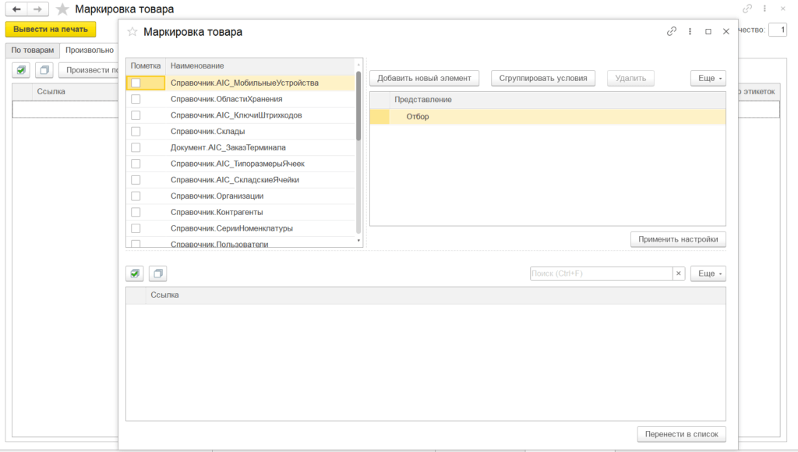The image size is (798, 452).
Task: Click the list scrollbar's down arrow
Action: (x=358, y=241)
